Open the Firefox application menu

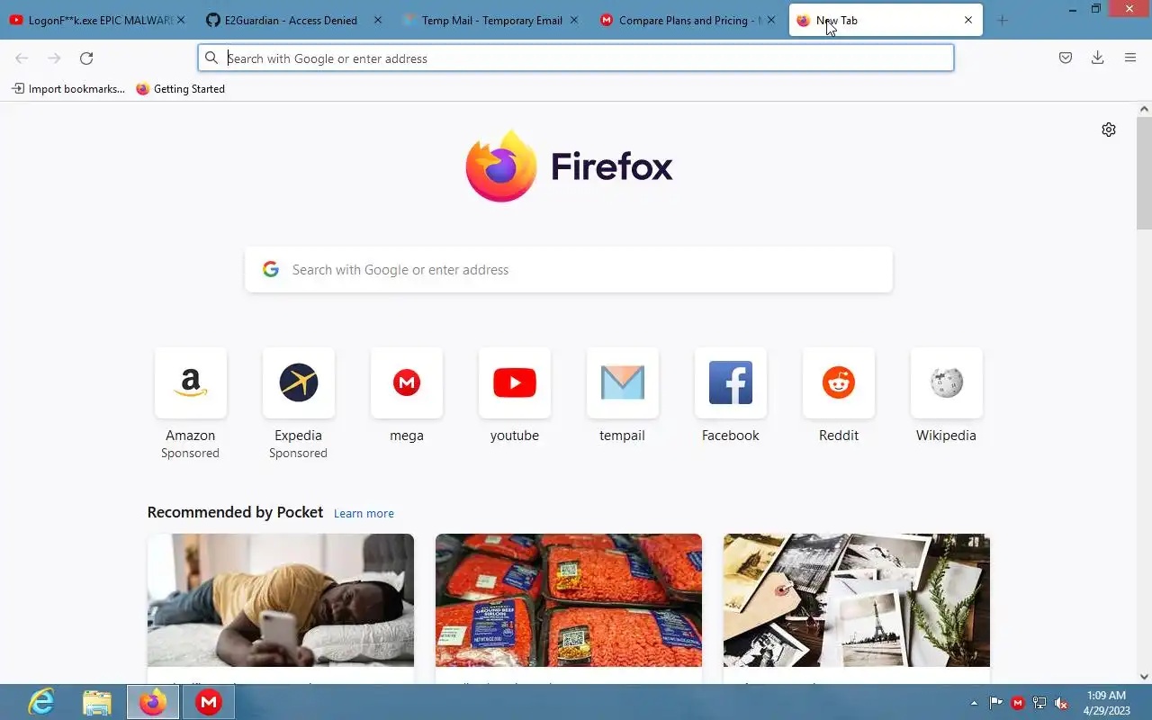(1130, 58)
